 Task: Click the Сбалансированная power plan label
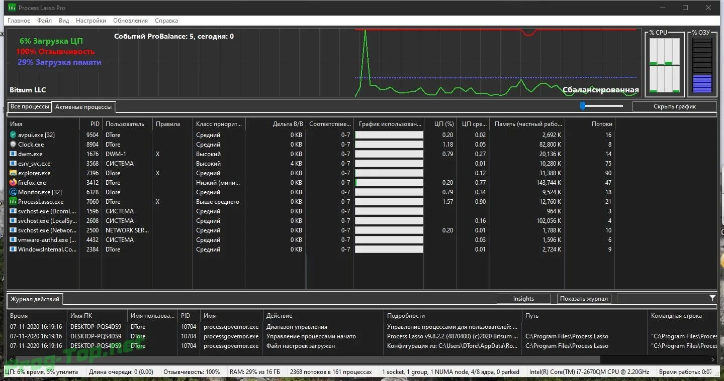tap(600, 90)
